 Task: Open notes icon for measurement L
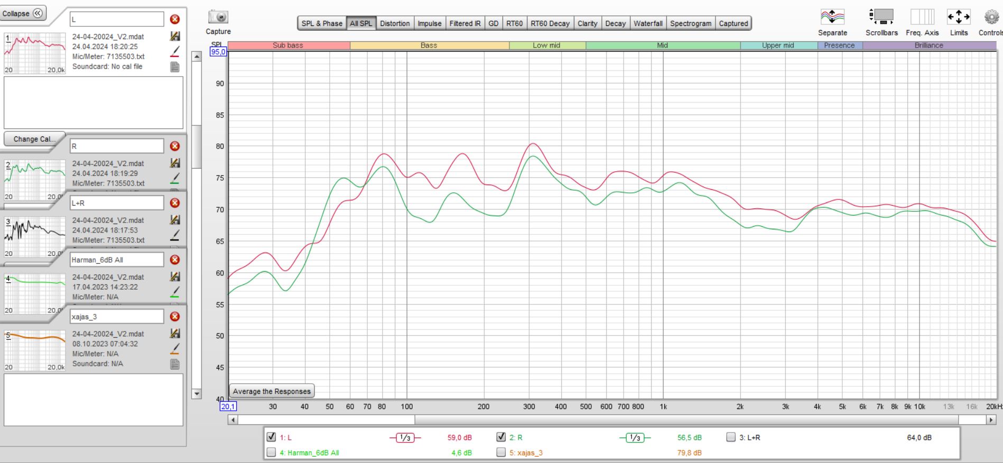pos(175,67)
